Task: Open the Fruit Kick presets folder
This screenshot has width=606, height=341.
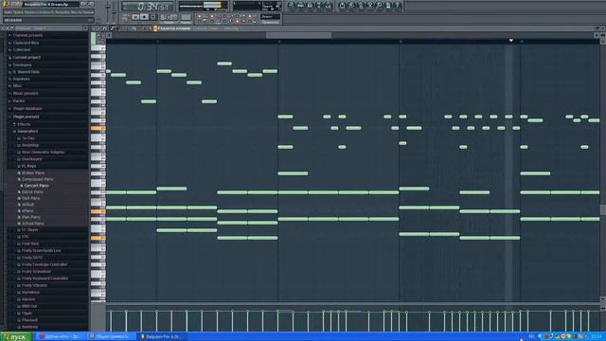Action: coord(29,243)
